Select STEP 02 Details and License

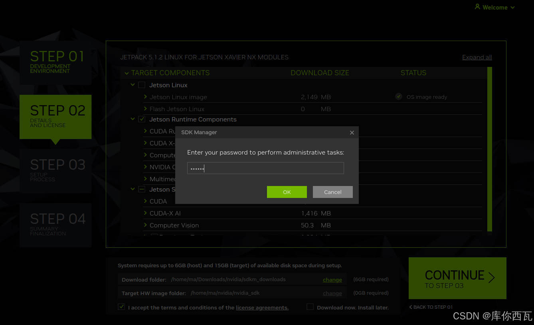55,117
